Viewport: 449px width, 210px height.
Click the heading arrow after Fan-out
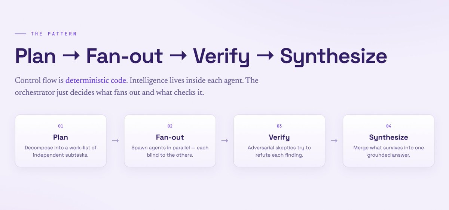(178, 57)
